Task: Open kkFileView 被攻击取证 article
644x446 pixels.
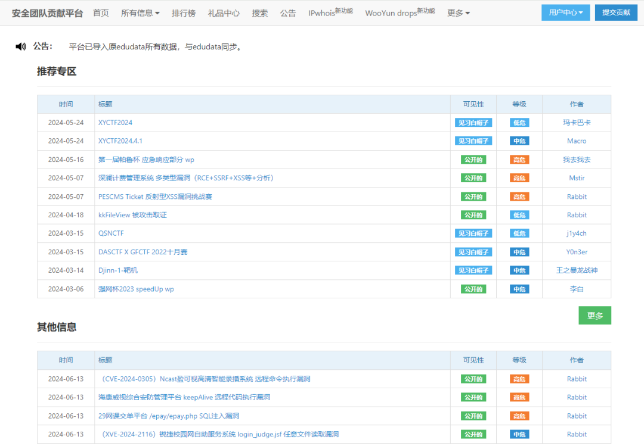Action: 132,215
